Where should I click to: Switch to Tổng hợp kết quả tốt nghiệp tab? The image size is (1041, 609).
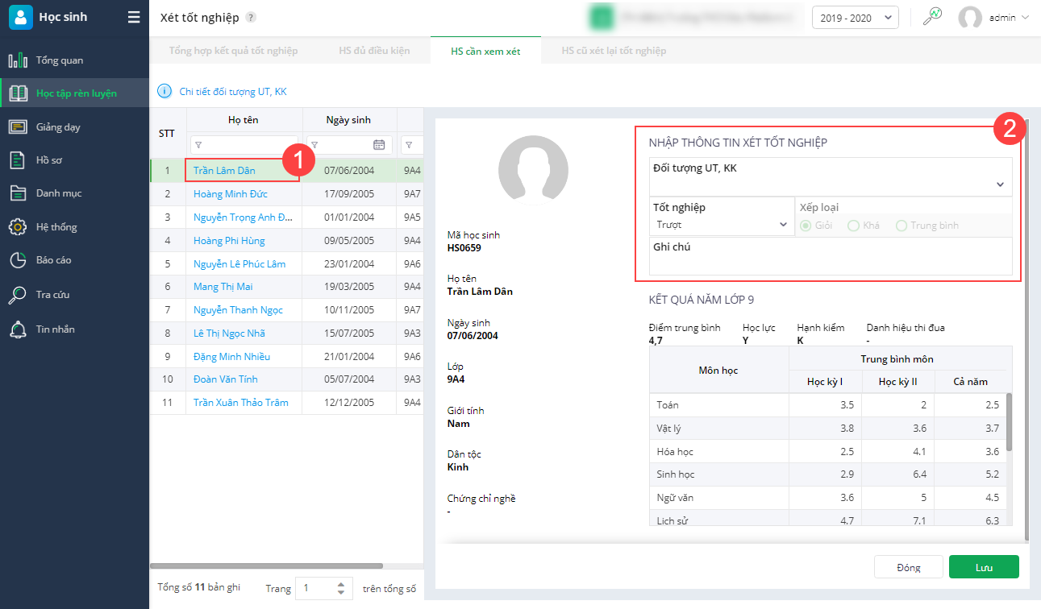233,51
